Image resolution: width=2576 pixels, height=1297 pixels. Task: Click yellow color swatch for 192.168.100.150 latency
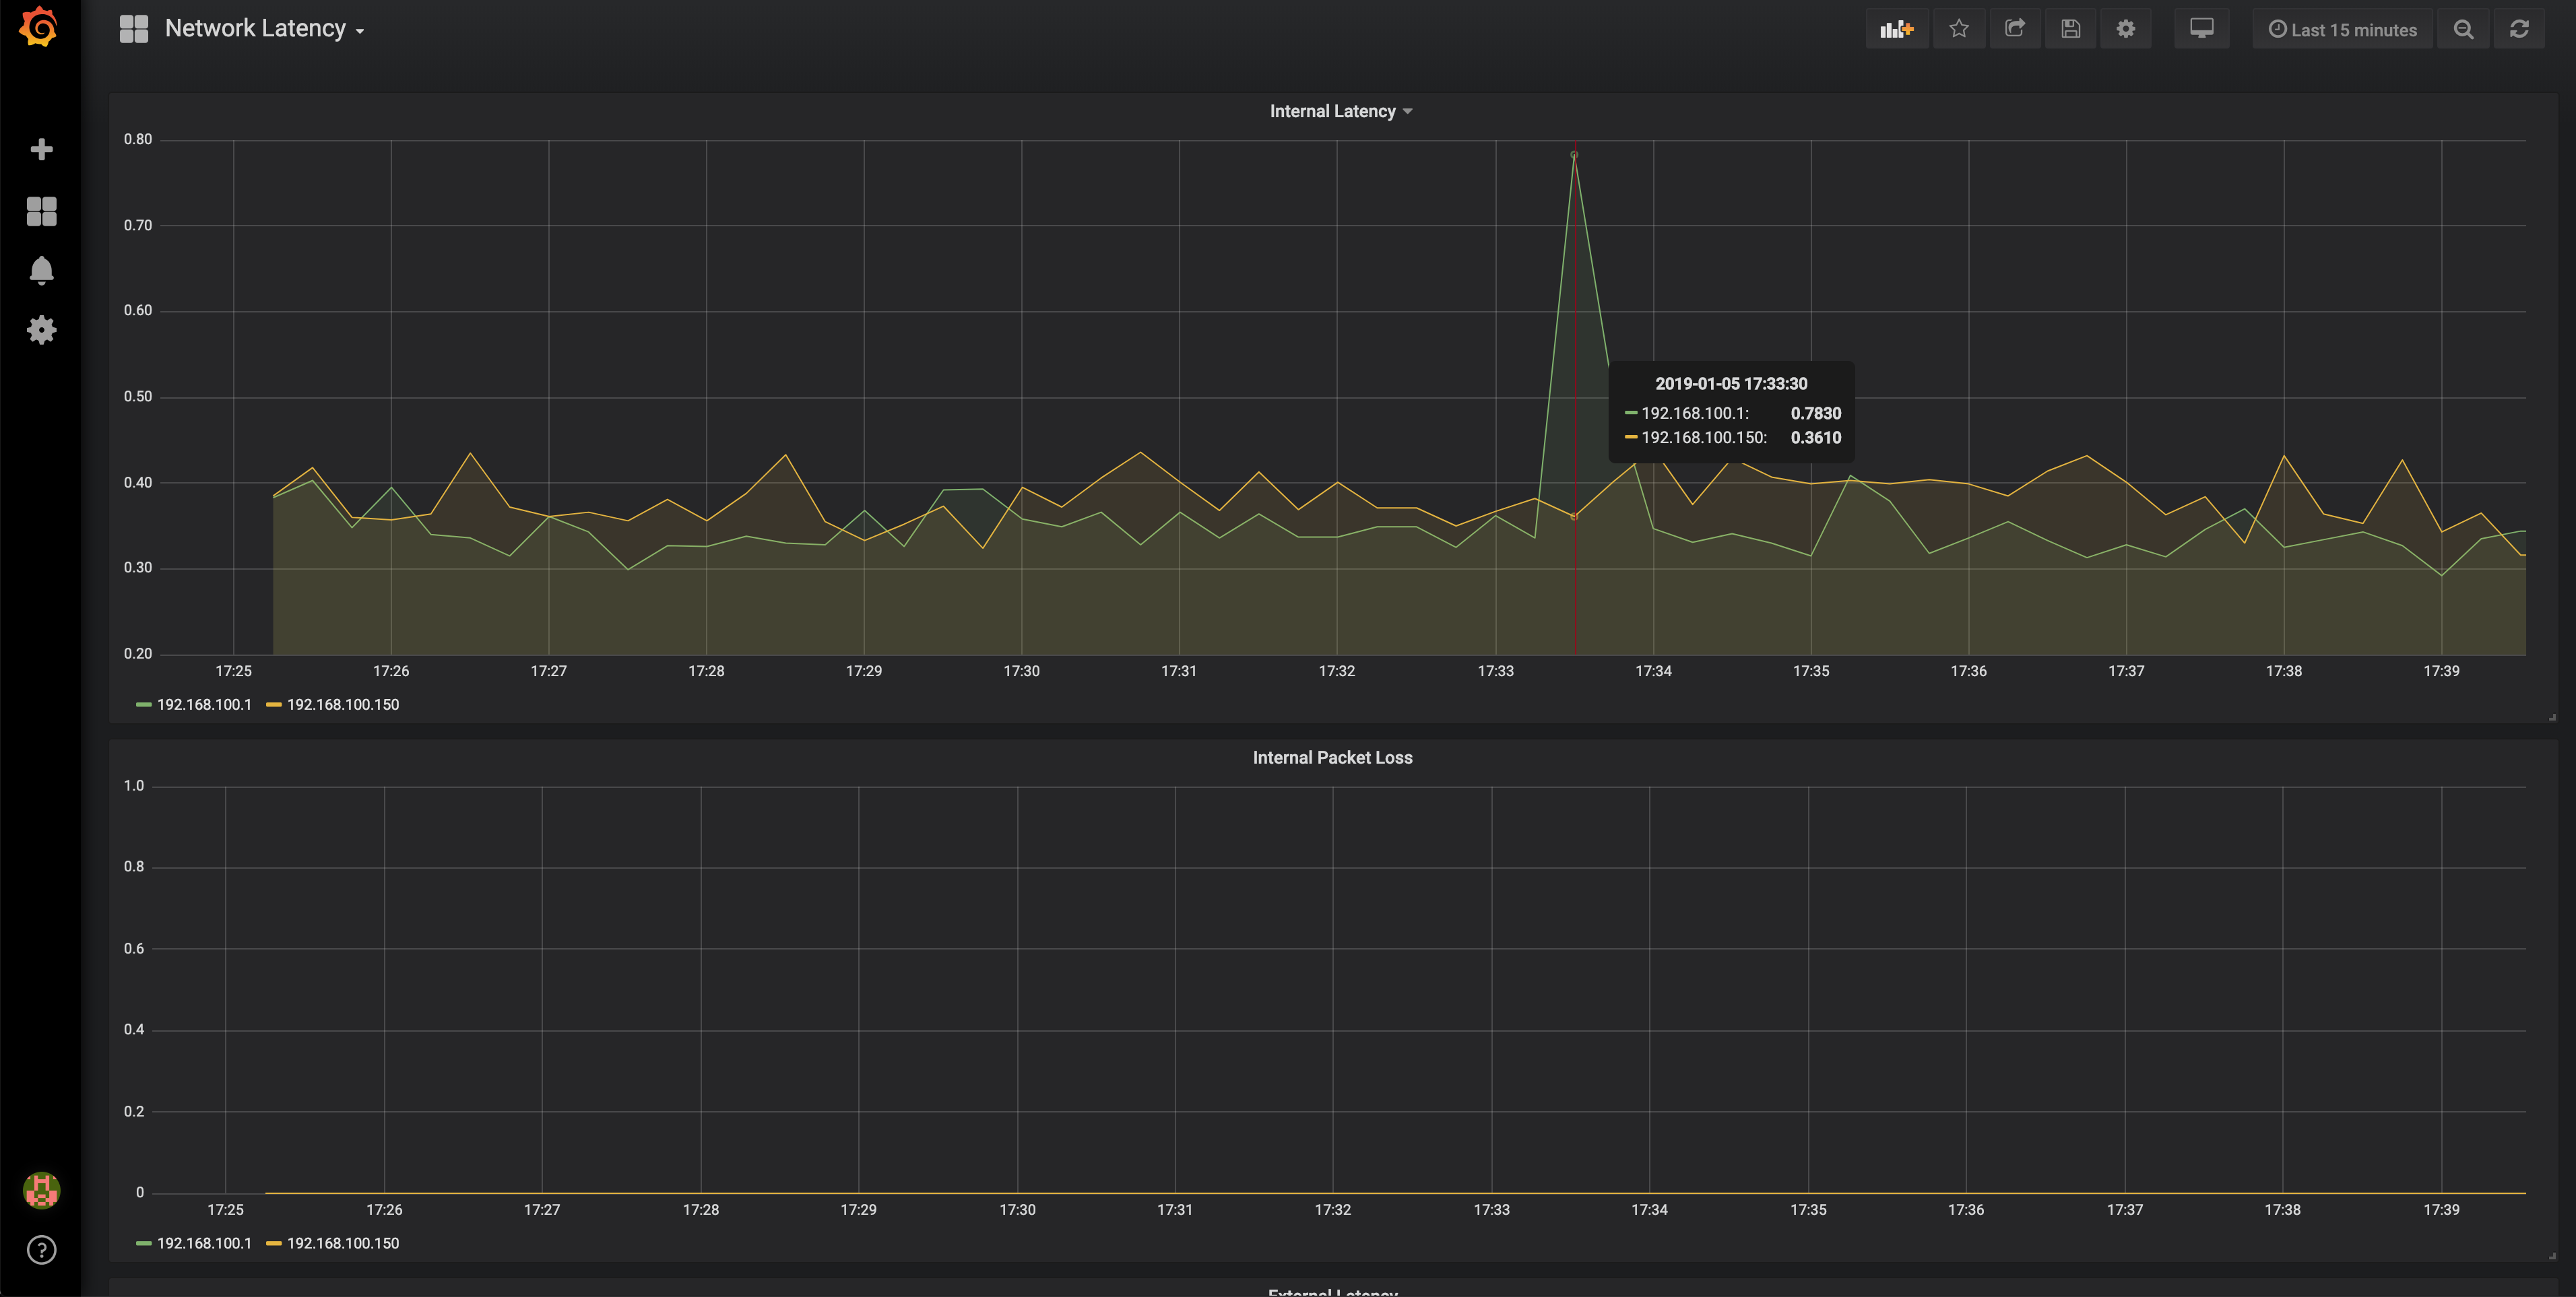click(x=274, y=705)
